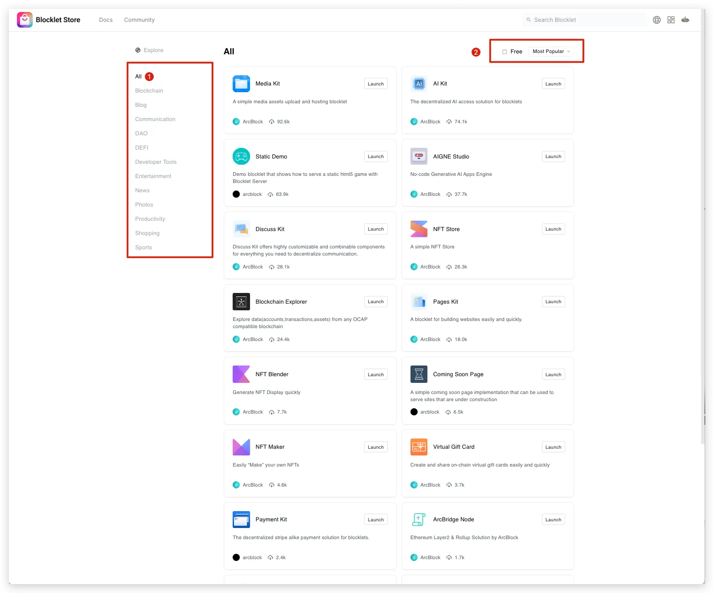Open the Static Demo gamepad icon
The height and width of the screenshot is (593, 714).
coord(241,156)
